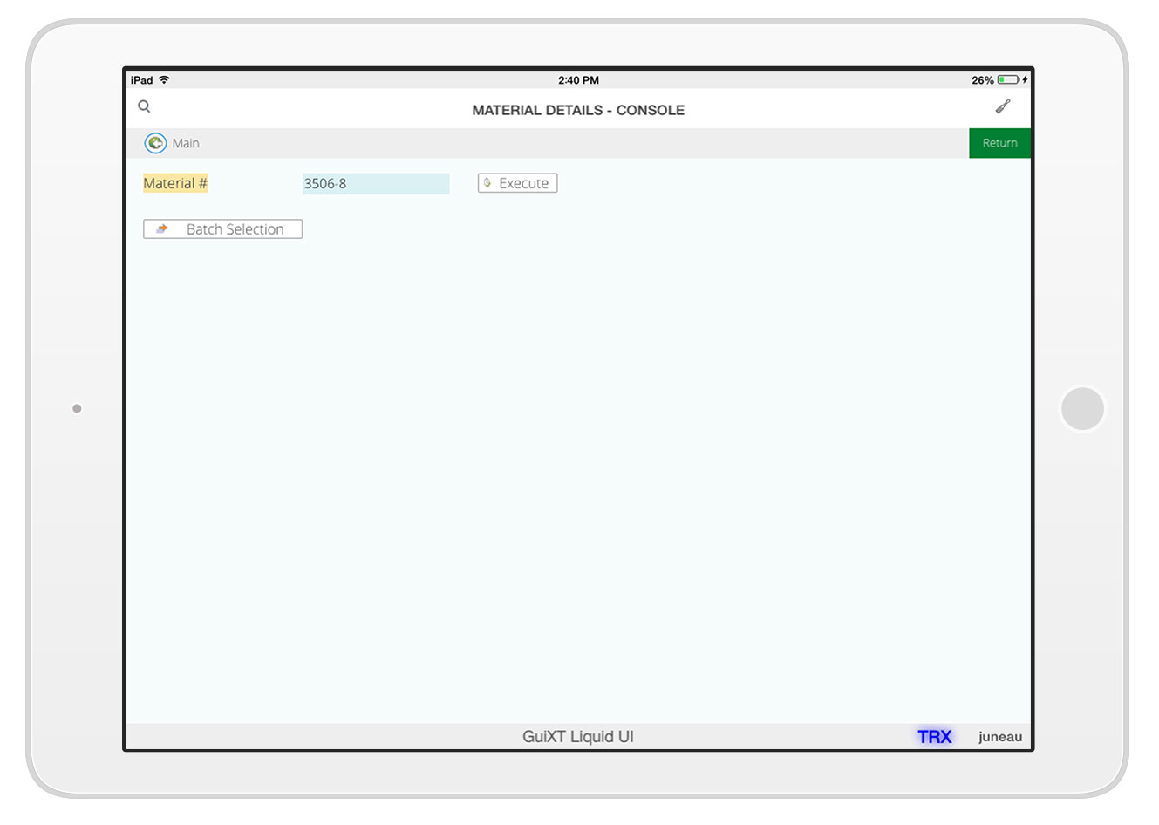Open Batch Selection
Image resolution: width=1159 pixels, height=825 pixels.
222,229
